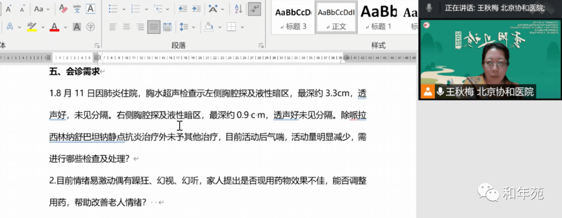Apply yellow text highlight color
This screenshot has height=218, width=562.
pos(32,26)
